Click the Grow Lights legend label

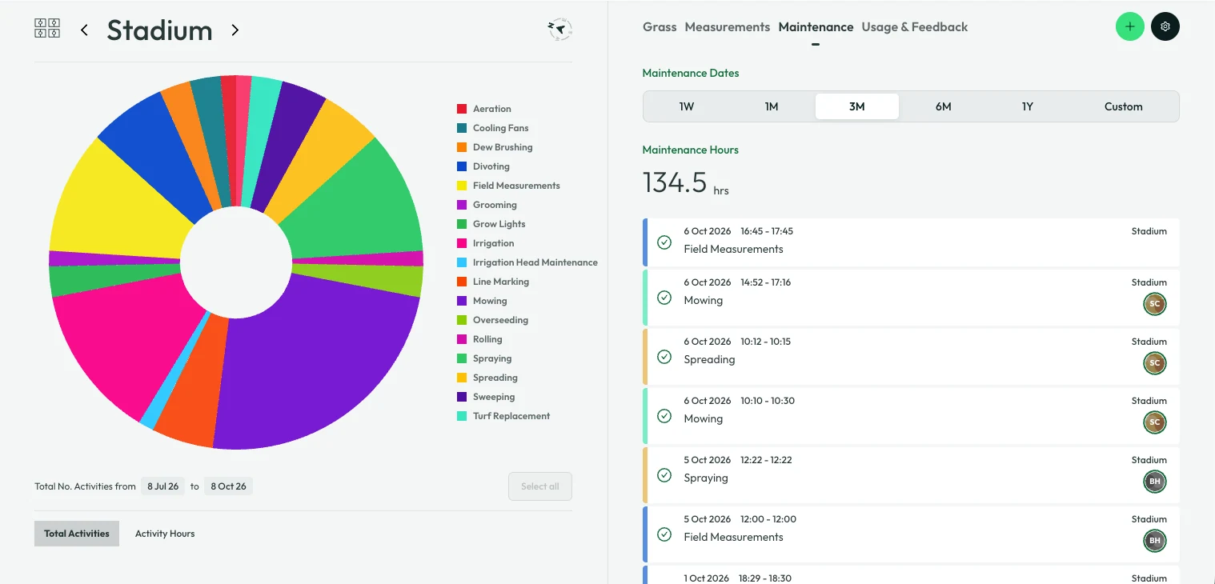click(499, 224)
